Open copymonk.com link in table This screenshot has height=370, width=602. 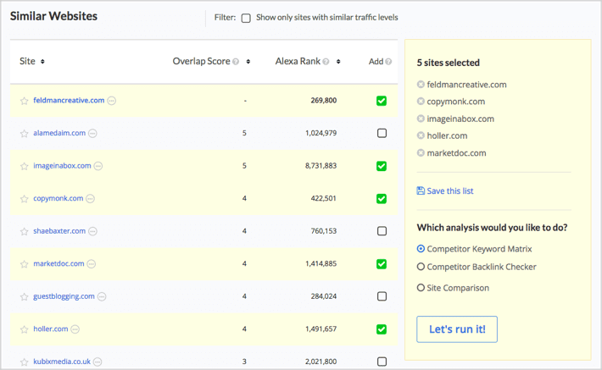point(58,198)
